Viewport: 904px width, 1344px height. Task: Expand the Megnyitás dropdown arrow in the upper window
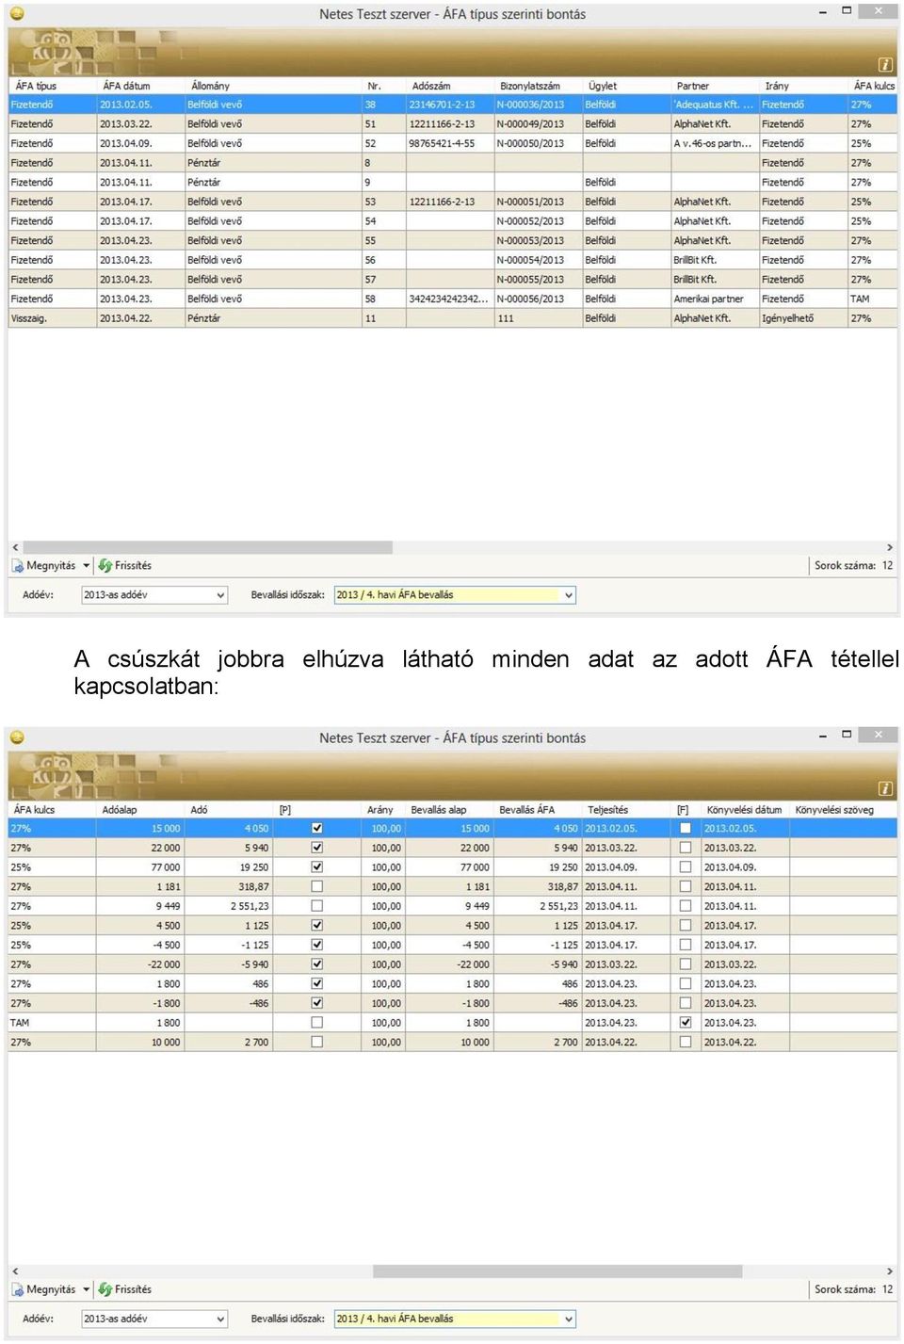(86, 566)
